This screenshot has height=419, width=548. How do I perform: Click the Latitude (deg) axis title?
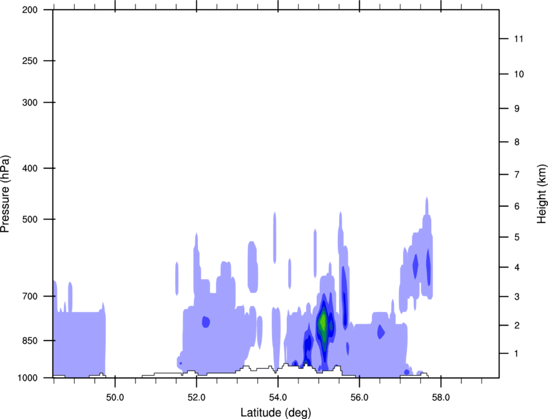277,412
